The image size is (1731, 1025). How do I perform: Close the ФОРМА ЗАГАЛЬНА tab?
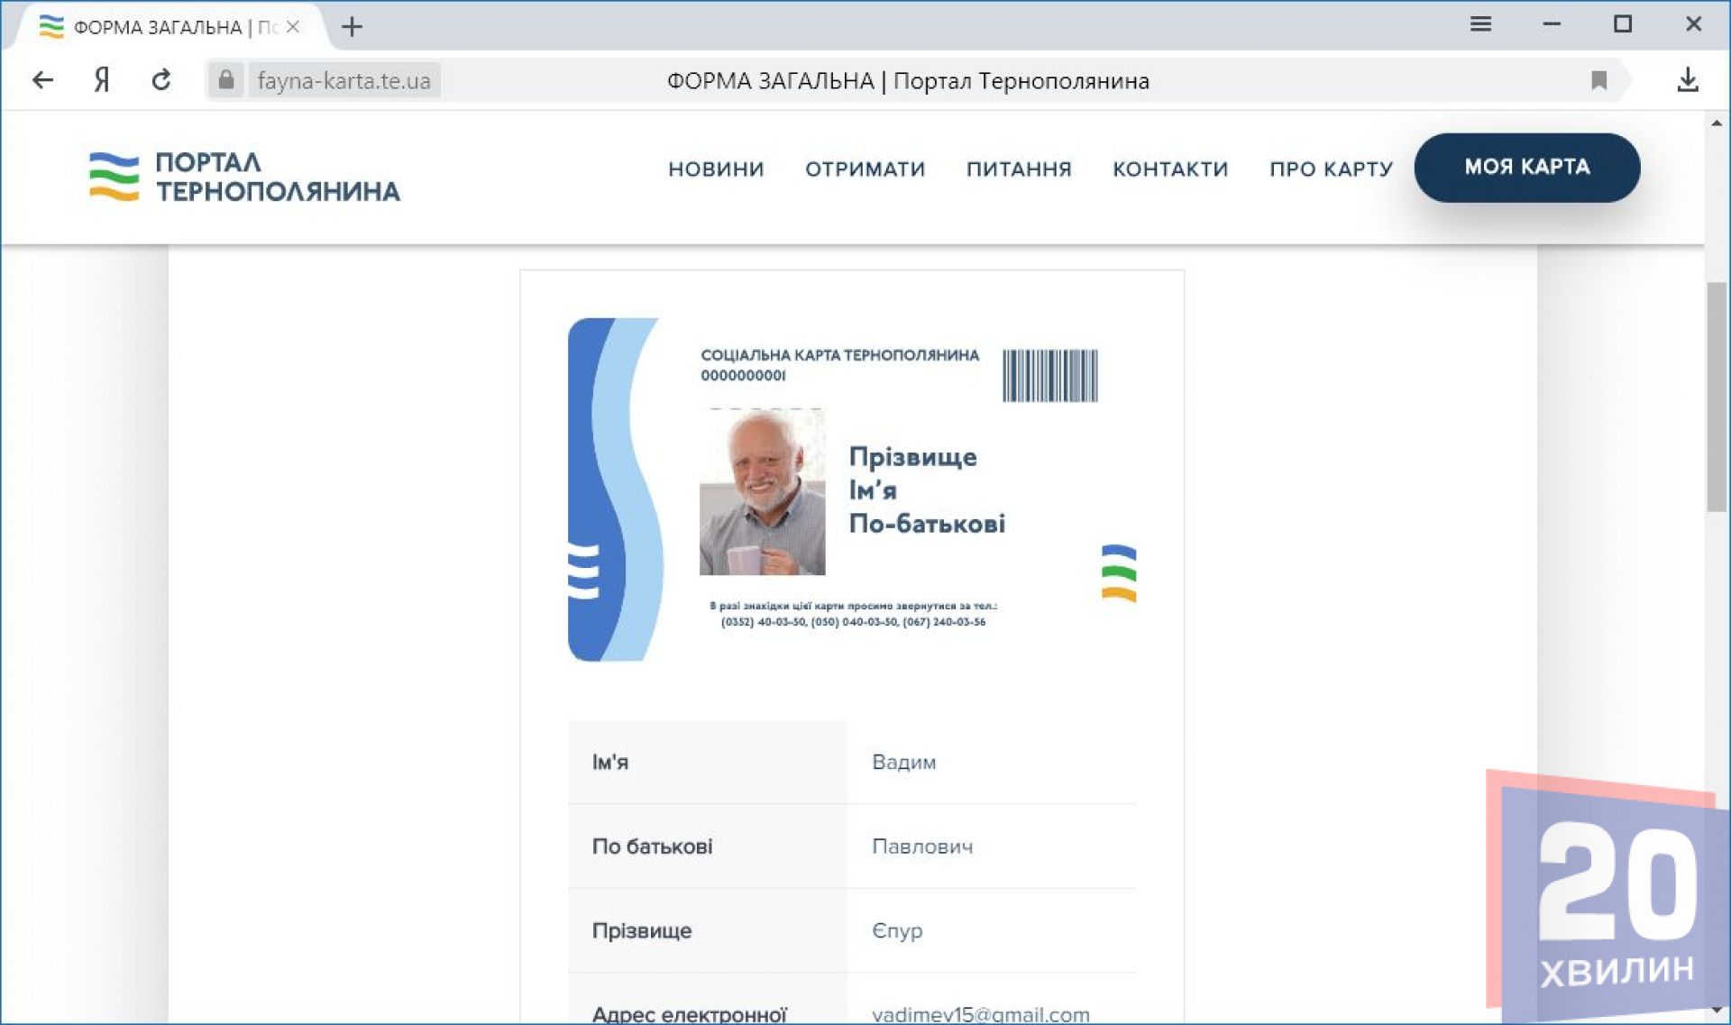click(x=293, y=27)
